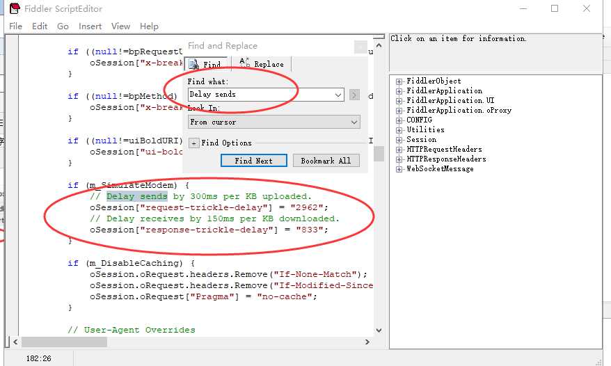Click the m_DisableCaching condition line
The height and width of the screenshot is (366, 611).
(x=131, y=263)
